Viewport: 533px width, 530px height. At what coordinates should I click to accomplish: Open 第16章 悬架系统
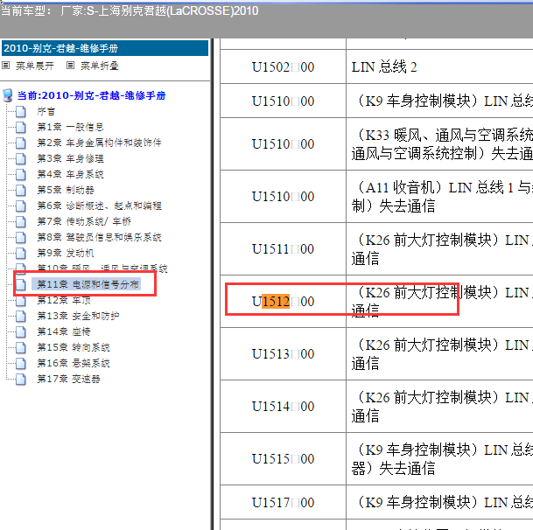[x=74, y=363]
